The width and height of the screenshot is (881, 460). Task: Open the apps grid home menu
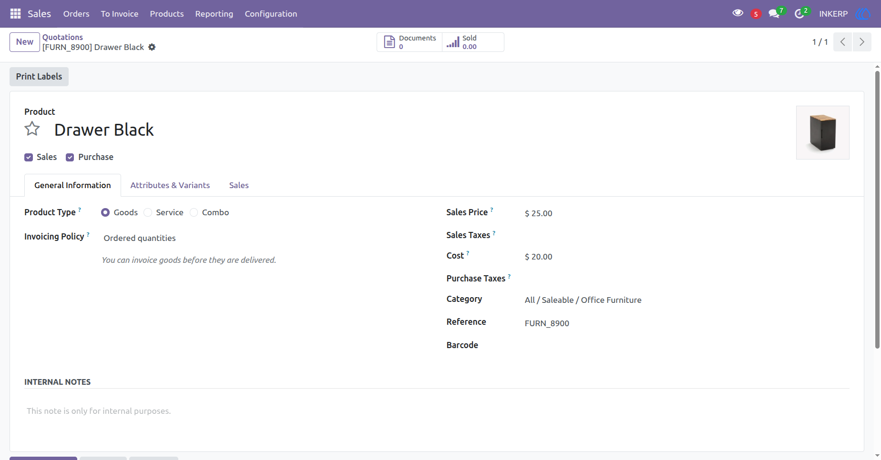click(x=15, y=14)
